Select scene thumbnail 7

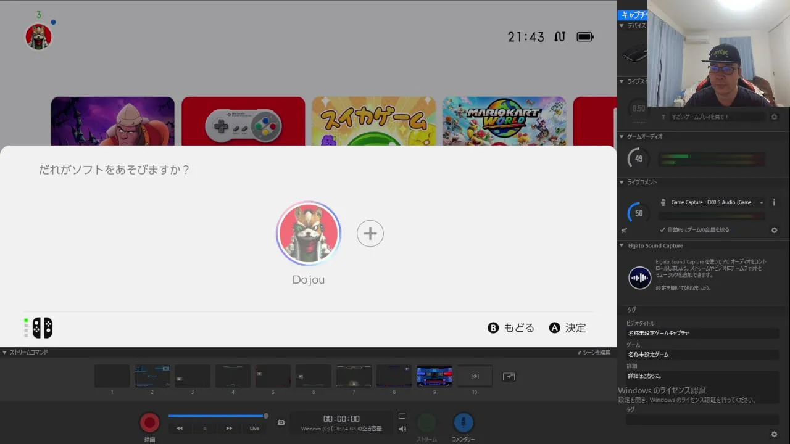click(354, 376)
